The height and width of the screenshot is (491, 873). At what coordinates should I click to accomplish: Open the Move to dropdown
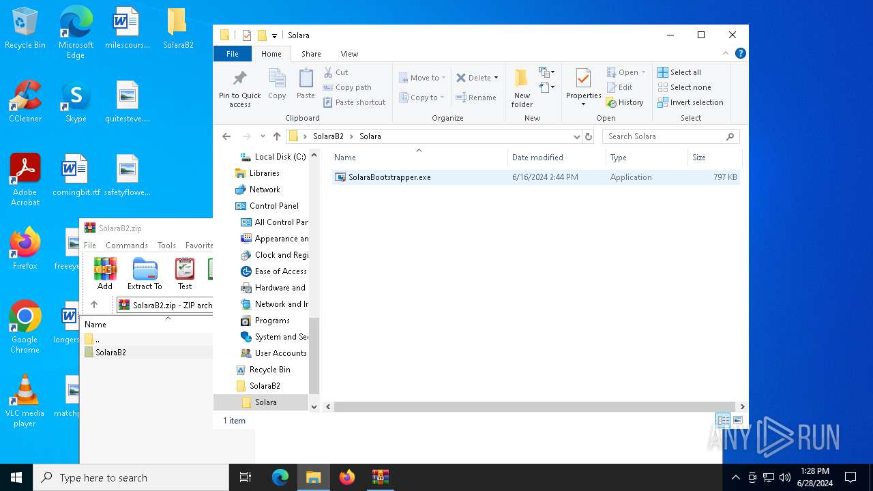(x=422, y=78)
